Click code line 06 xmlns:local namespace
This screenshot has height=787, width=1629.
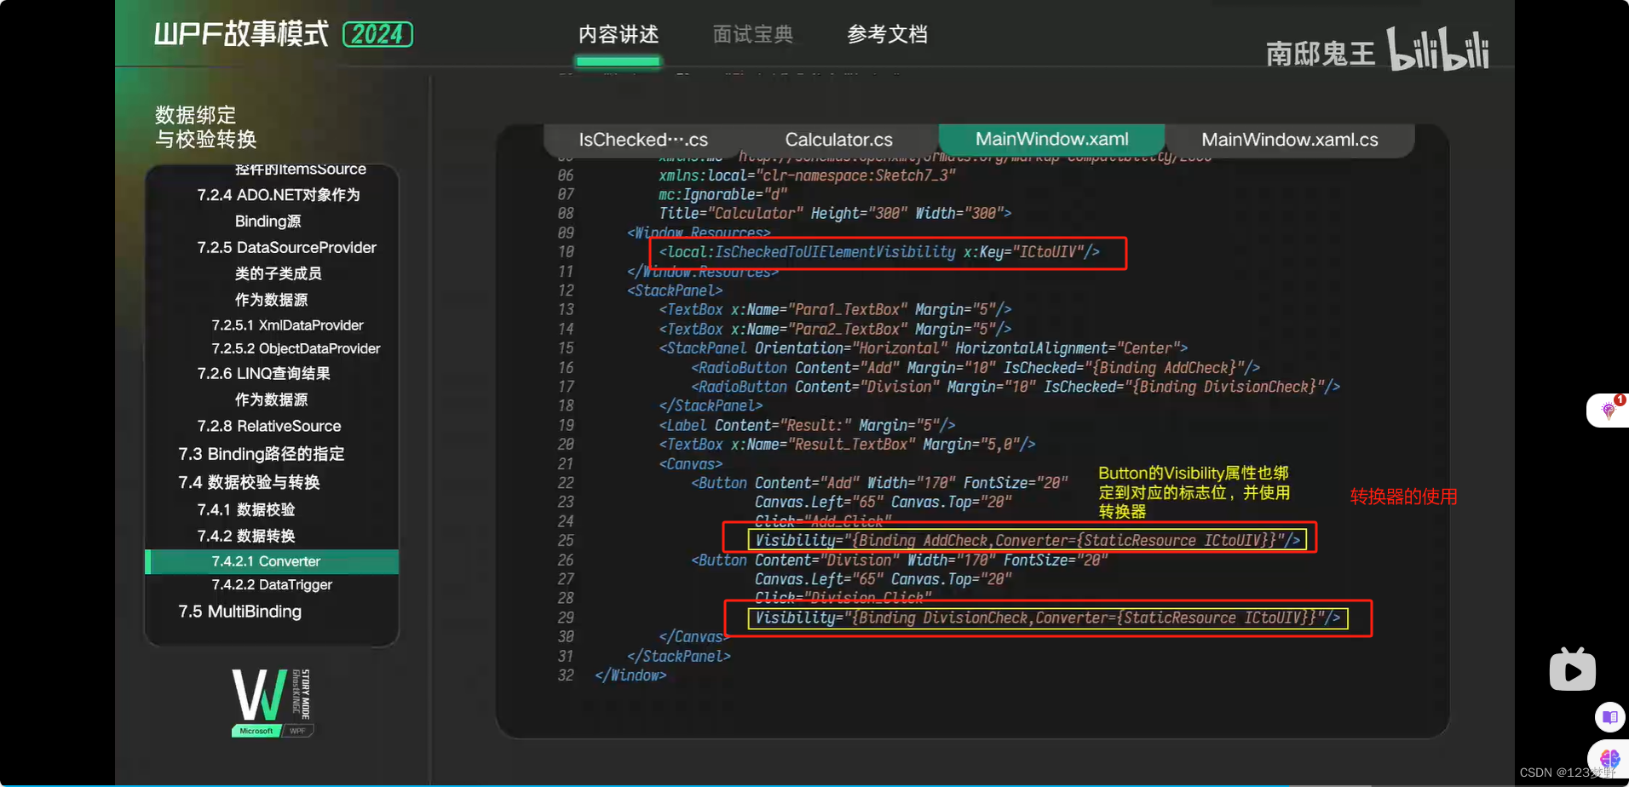click(x=807, y=175)
